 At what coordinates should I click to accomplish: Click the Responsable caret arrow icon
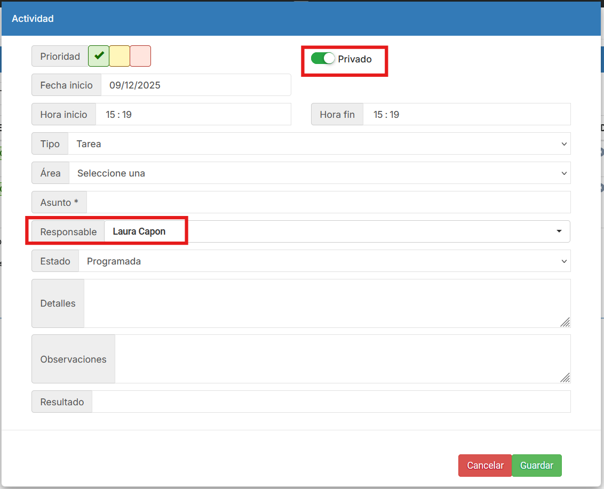(x=559, y=231)
